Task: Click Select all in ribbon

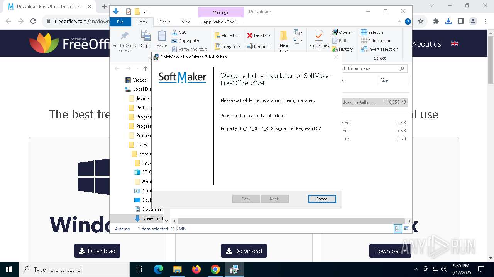Action: pyautogui.click(x=373, y=32)
